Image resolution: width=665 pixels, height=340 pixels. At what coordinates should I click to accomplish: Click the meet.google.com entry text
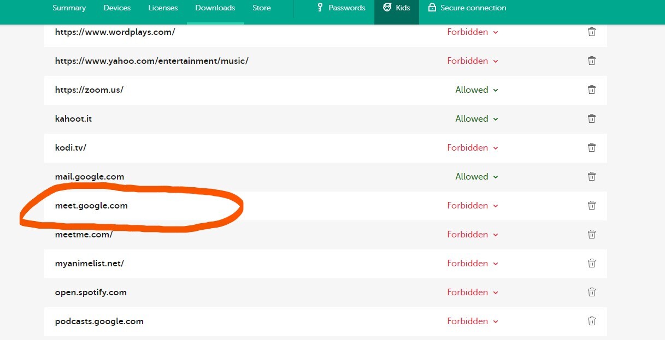coord(91,205)
